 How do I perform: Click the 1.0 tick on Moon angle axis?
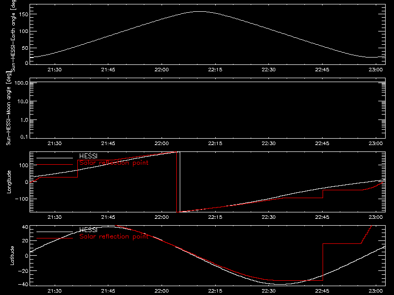point(24,120)
